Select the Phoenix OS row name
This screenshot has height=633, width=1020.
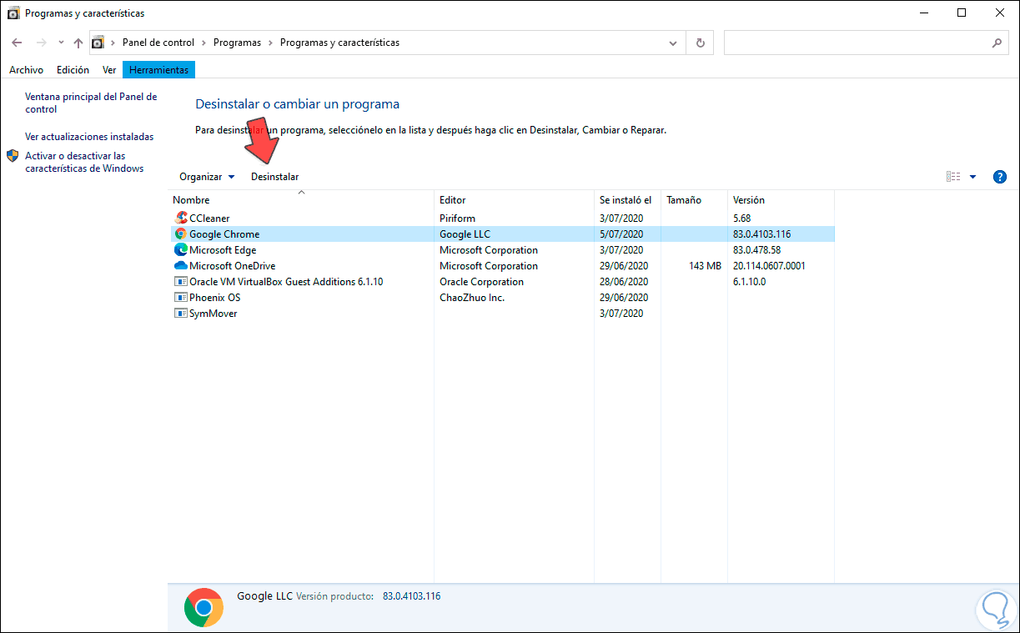[x=214, y=298]
